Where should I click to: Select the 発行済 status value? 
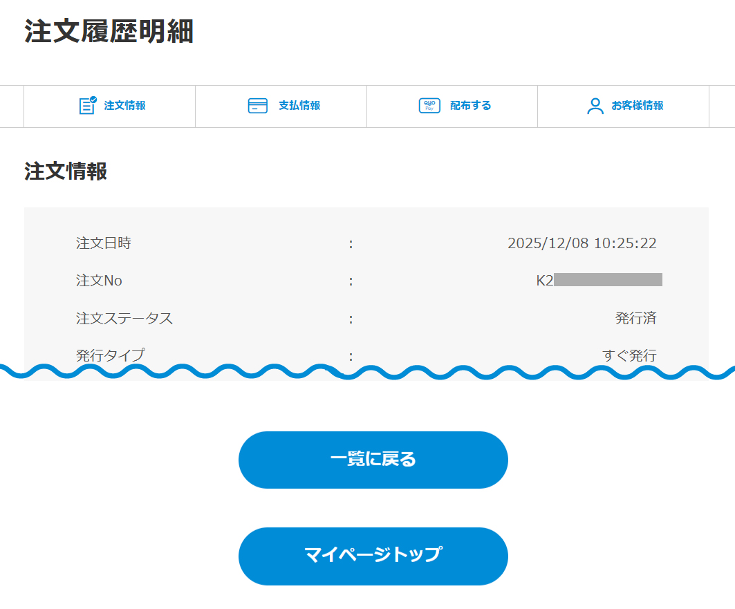(x=635, y=319)
